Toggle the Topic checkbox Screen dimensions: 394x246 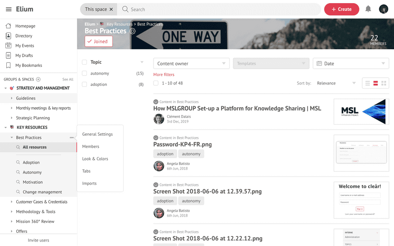point(84,62)
